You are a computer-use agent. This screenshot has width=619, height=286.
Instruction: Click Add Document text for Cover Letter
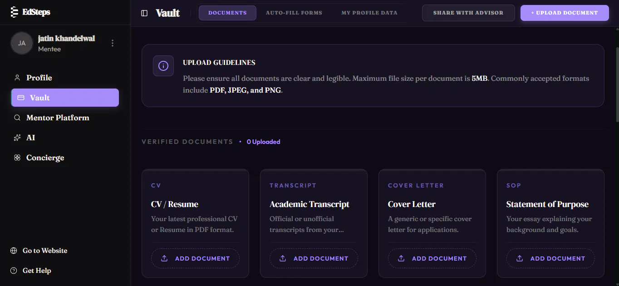(439, 258)
